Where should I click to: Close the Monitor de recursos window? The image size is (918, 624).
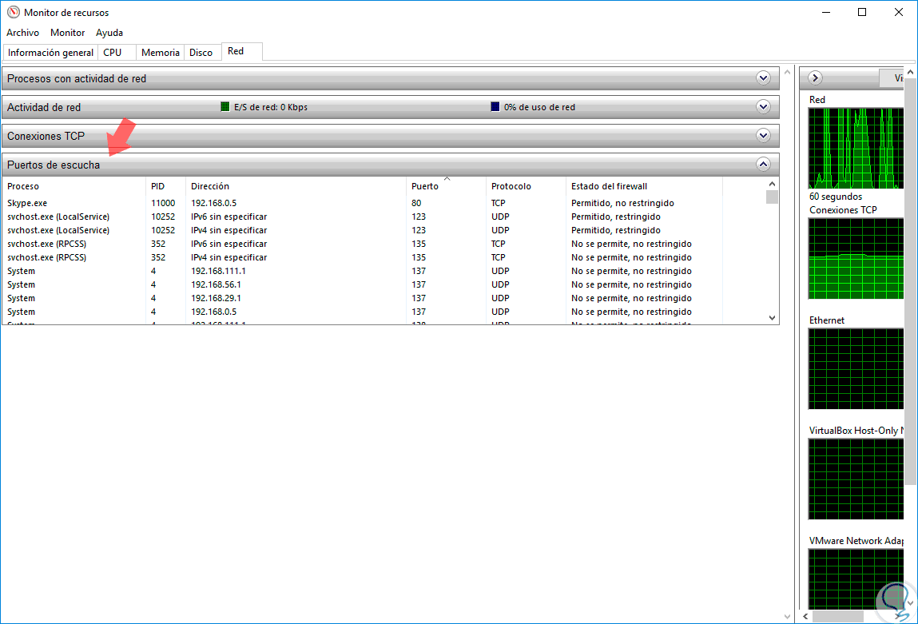[x=899, y=12]
